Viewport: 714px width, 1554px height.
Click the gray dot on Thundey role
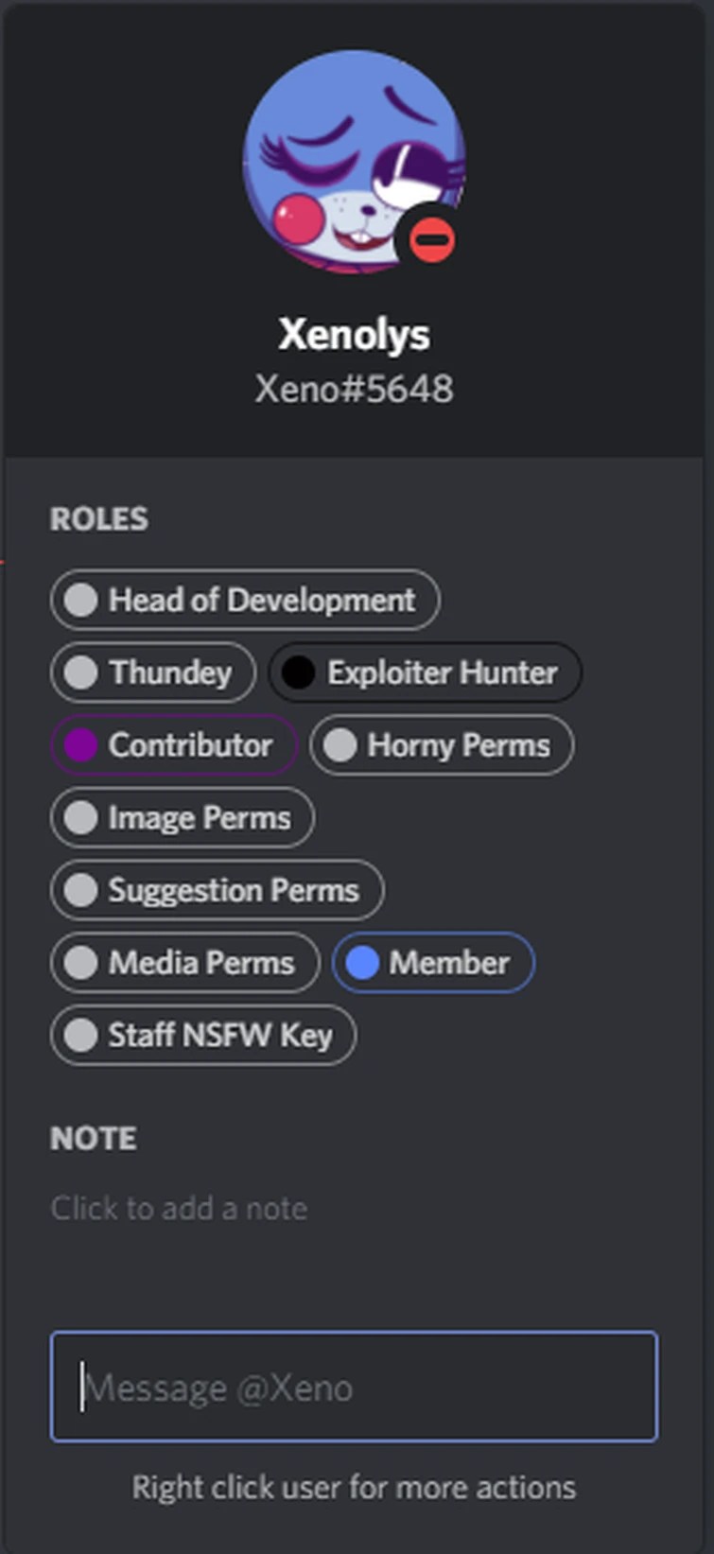[81, 672]
